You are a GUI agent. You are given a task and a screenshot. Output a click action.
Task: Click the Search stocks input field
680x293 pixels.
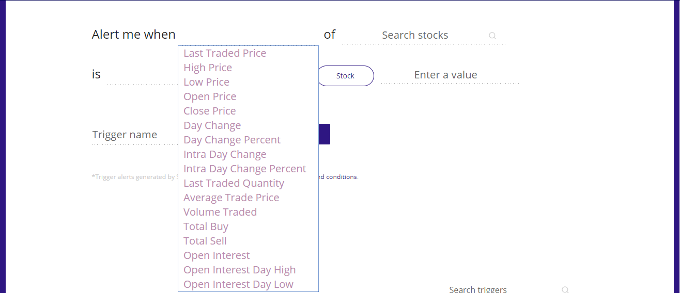click(x=424, y=35)
